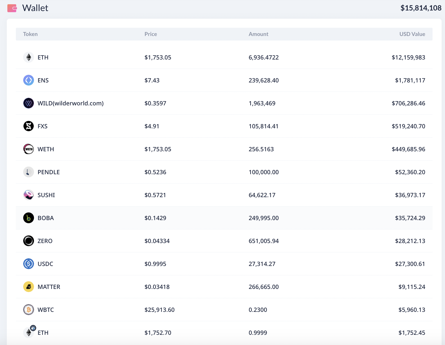This screenshot has height=345, width=445.
Task: Click WETH USD value $449,685.96
Action: click(408, 149)
